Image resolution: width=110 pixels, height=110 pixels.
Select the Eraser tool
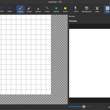[29, 9]
